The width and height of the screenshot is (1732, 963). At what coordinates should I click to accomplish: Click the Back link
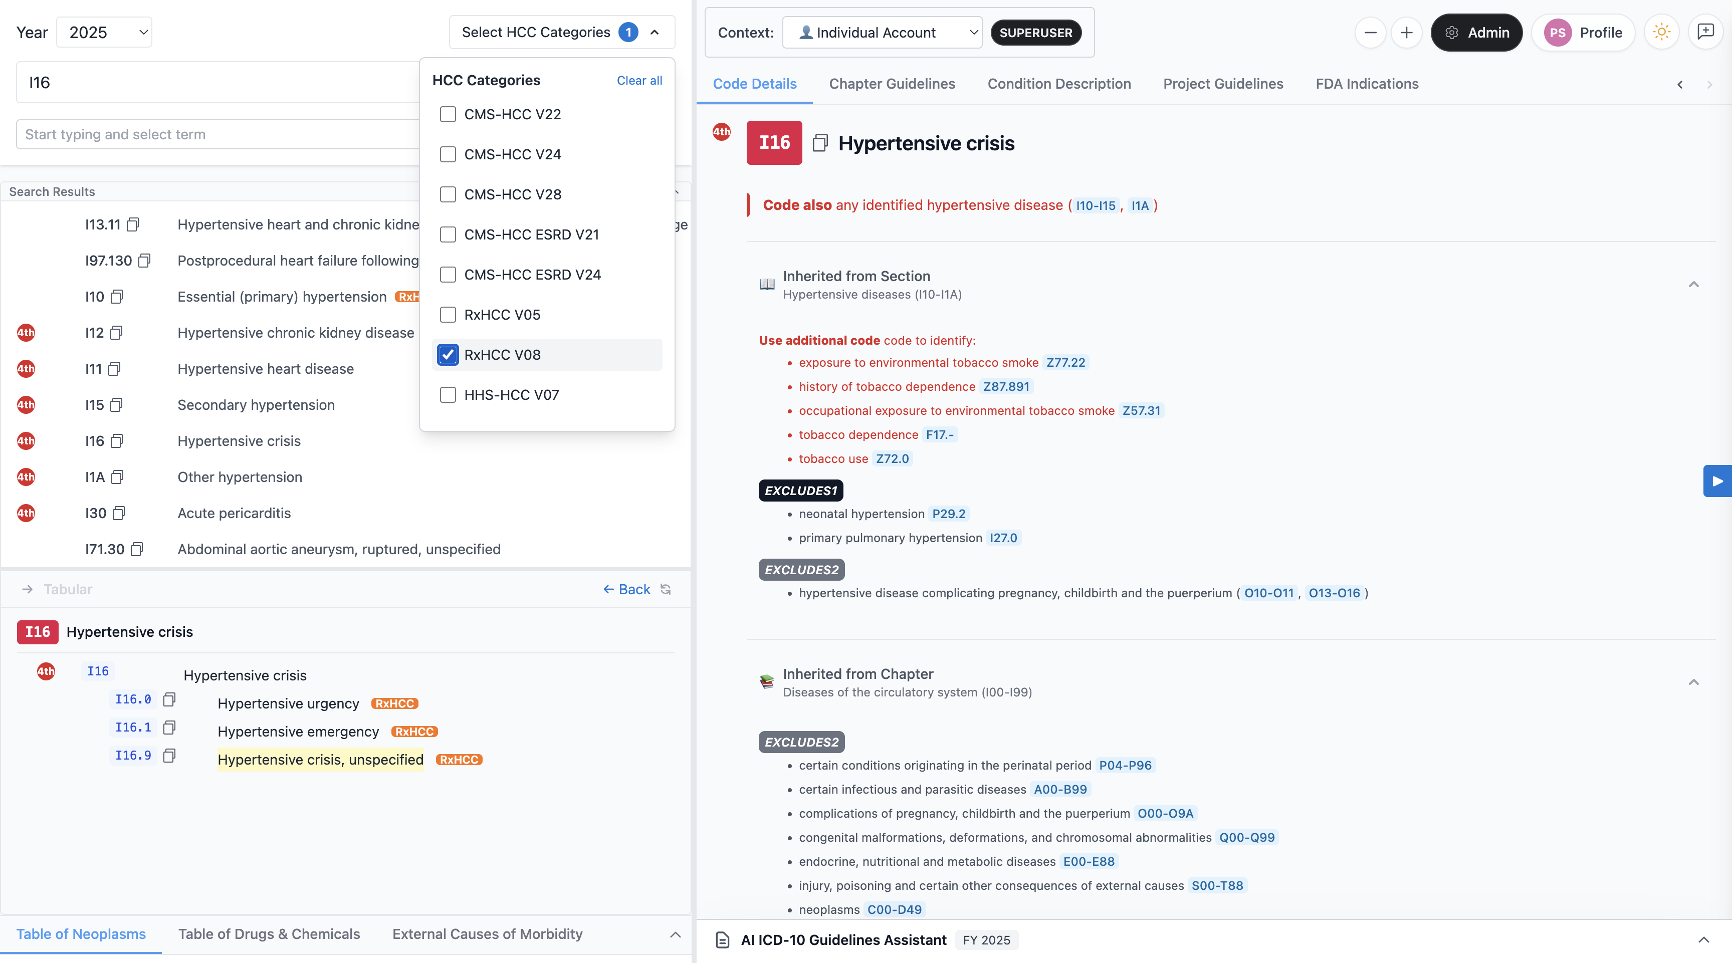626,589
